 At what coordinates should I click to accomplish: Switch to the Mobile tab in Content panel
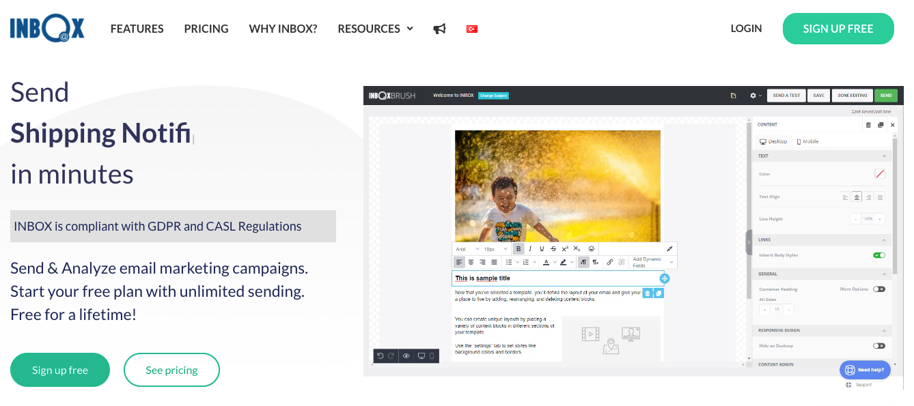(807, 141)
